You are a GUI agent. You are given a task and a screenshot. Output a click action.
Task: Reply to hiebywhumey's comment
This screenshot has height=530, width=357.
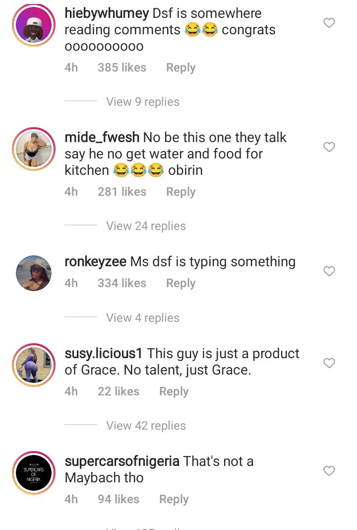pyautogui.click(x=180, y=68)
